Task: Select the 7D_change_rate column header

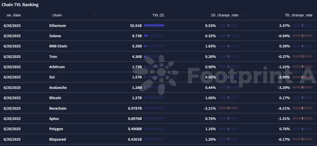Action: (299, 15)
